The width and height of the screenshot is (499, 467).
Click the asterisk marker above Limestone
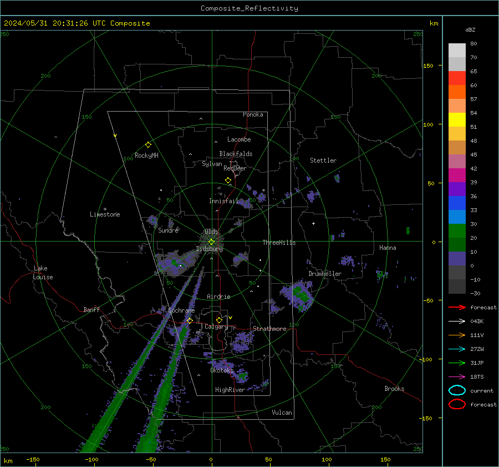coord(105,209)
